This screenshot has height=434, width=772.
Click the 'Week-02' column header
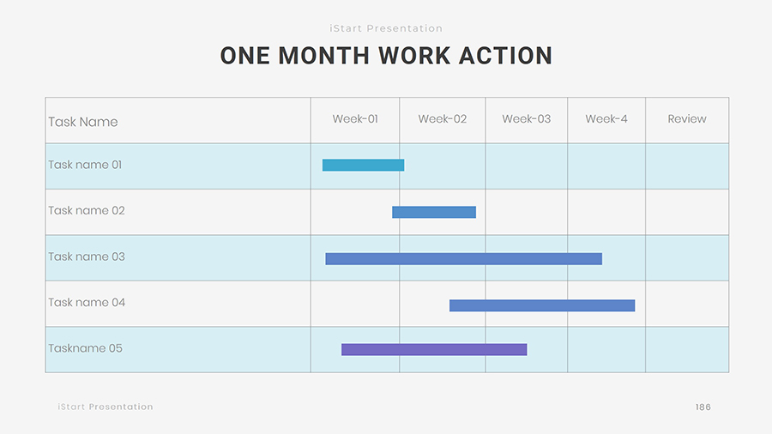click(443, 119)
